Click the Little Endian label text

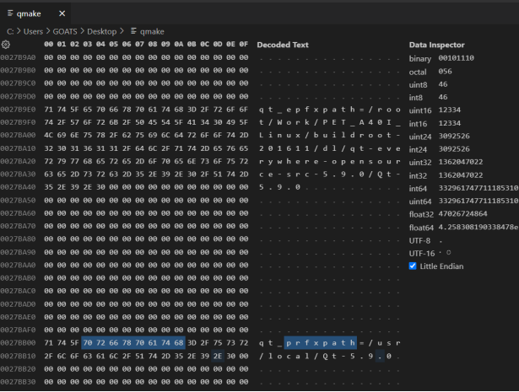(449, 266)
